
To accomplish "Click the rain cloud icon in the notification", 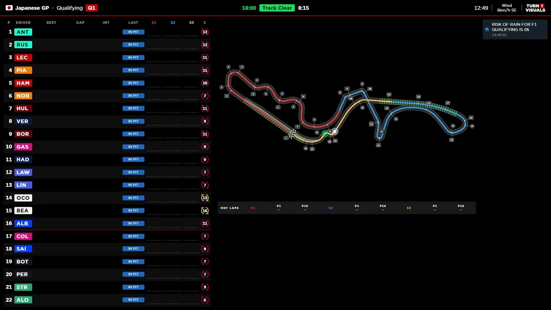I will [487, 29].
